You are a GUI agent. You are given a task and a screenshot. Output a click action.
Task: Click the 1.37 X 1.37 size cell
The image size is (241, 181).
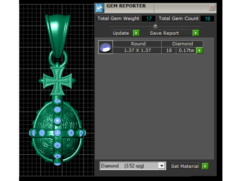coord(137,50)
